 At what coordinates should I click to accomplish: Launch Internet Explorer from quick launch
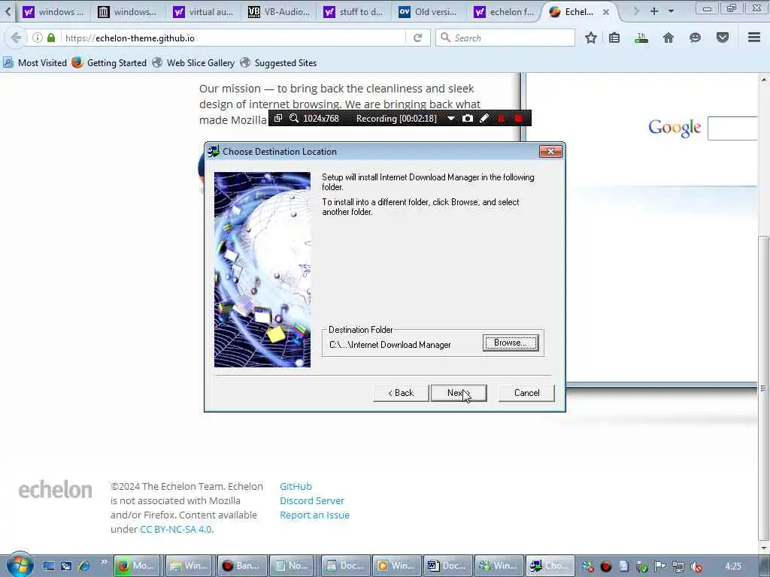[x=84, y=566]
